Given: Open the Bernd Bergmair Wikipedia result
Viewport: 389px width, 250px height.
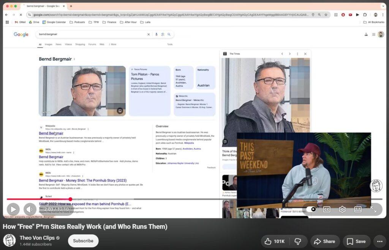Looking at the screenshot, I should point(51,133).
